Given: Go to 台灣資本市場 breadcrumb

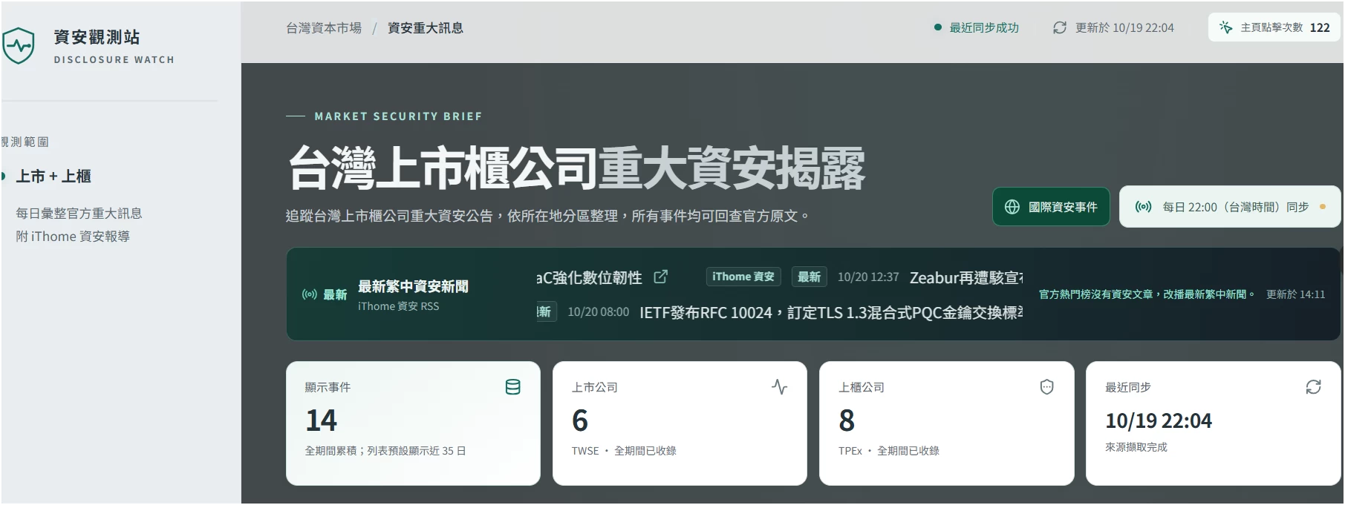Looking at the screenshot, I should pyautogui.click(x=324, y=28).
